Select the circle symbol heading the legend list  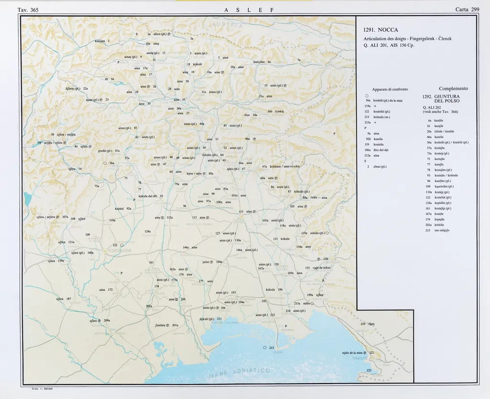pyautogui.click(x=366, y=95)
